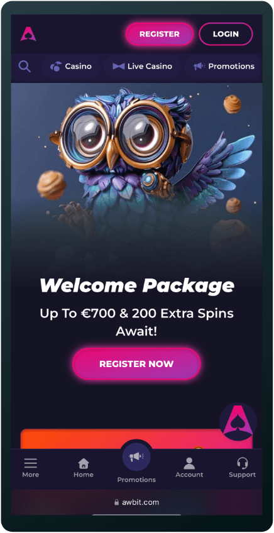Hit the REGISTER NOW button
This screenshot has width=274, height=533.
[x=136, y=364]
